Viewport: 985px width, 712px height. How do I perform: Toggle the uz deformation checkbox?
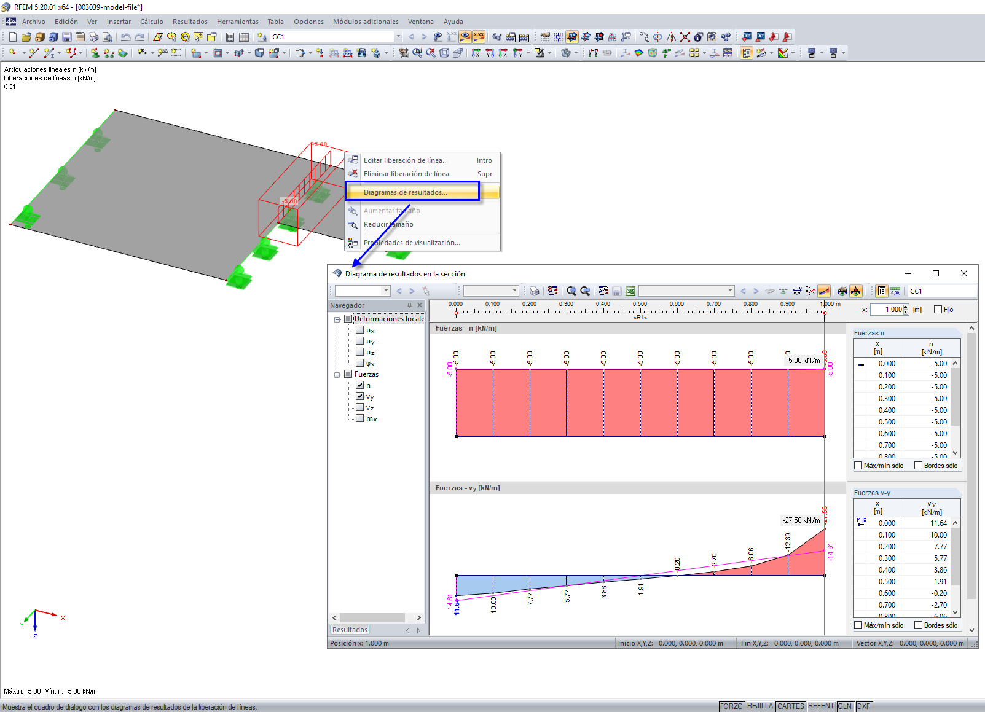click(360, 352)
